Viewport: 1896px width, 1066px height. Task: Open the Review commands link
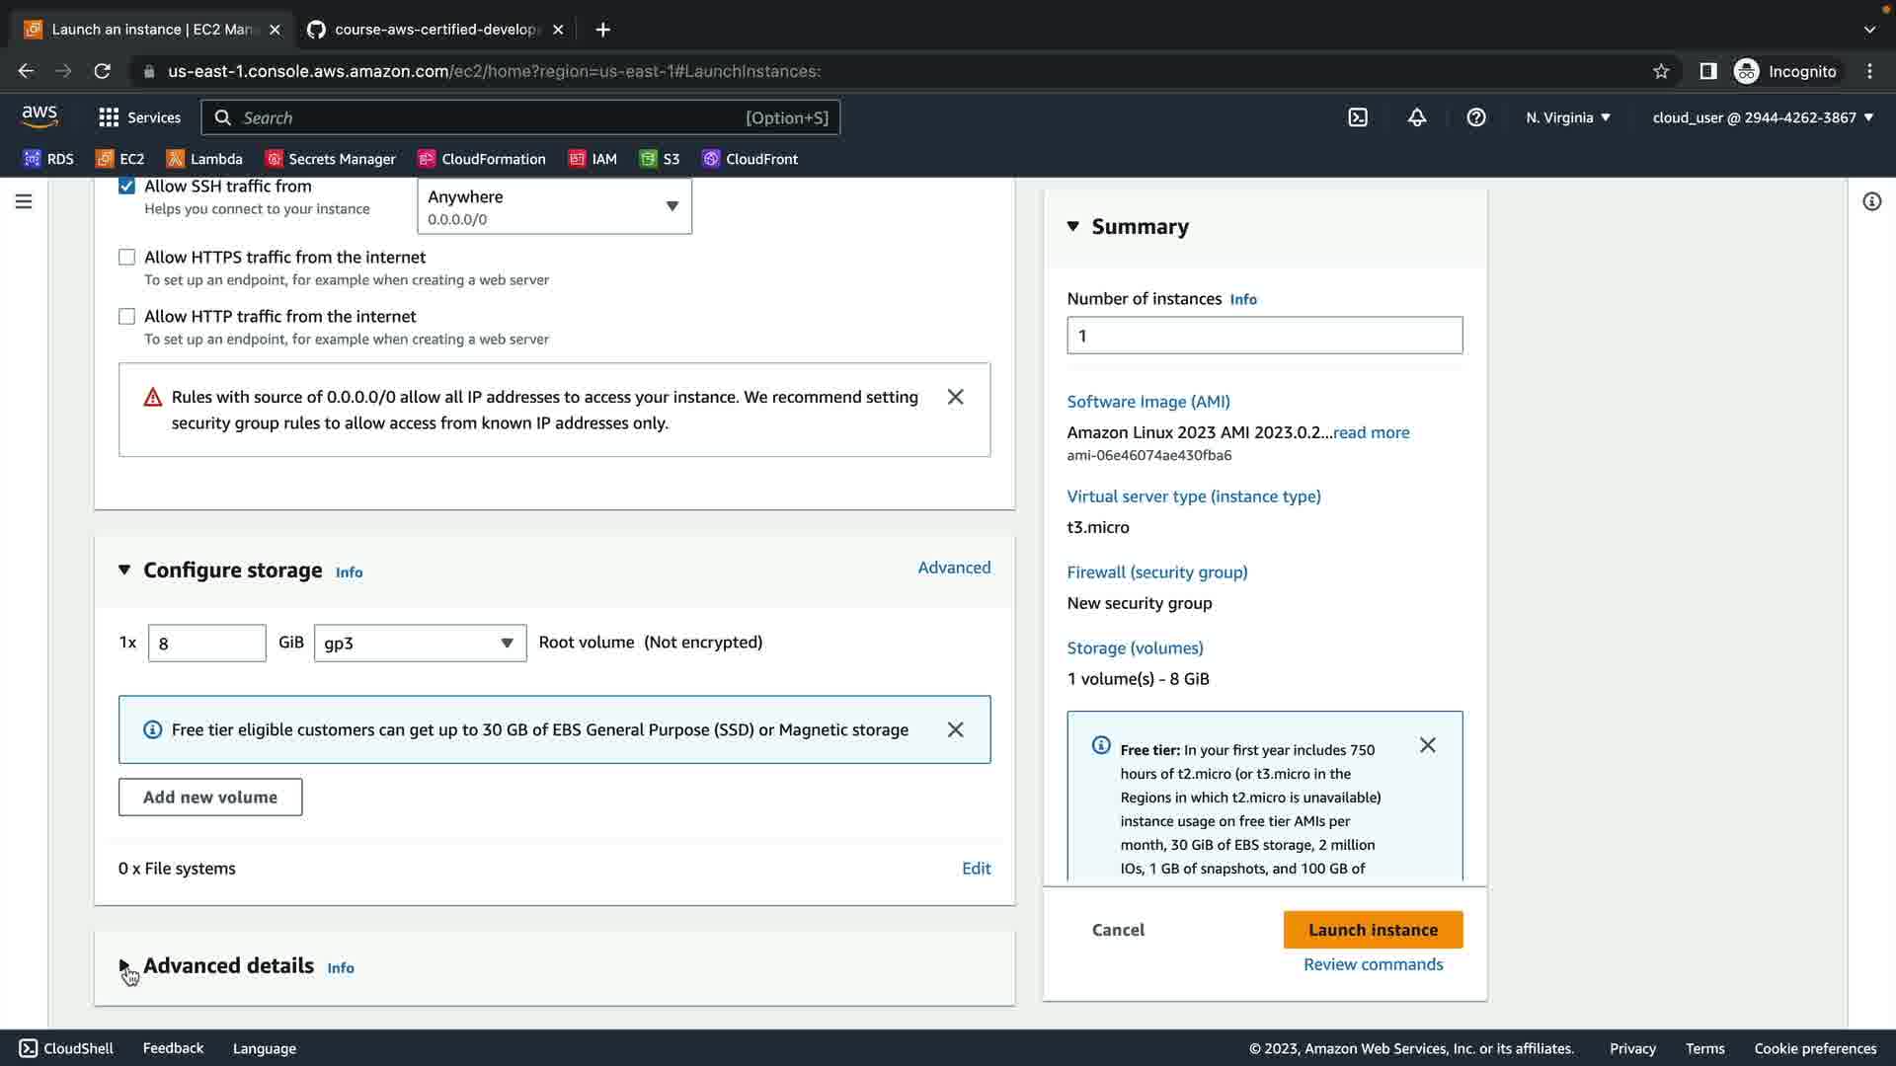1373,964
